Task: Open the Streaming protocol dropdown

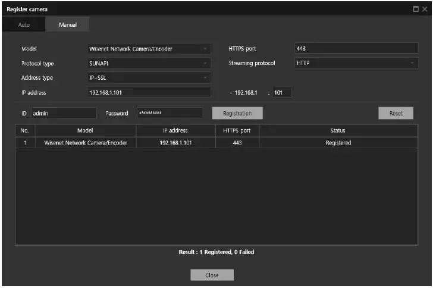Action: pyautogui.click(x=356, y=63)
